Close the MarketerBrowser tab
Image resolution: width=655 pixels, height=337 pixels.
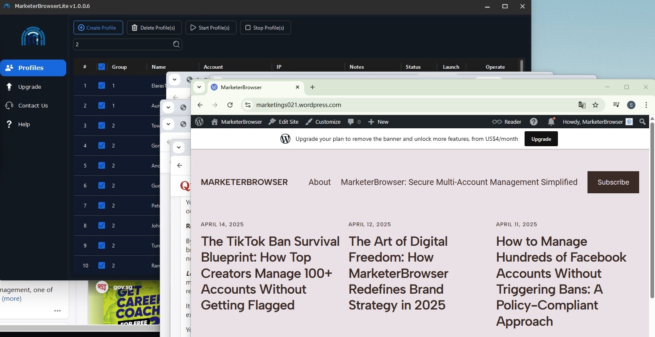coord(297,87)
